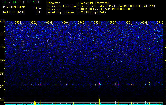Select the file name 0403190500.png

[x=13, y=7]
